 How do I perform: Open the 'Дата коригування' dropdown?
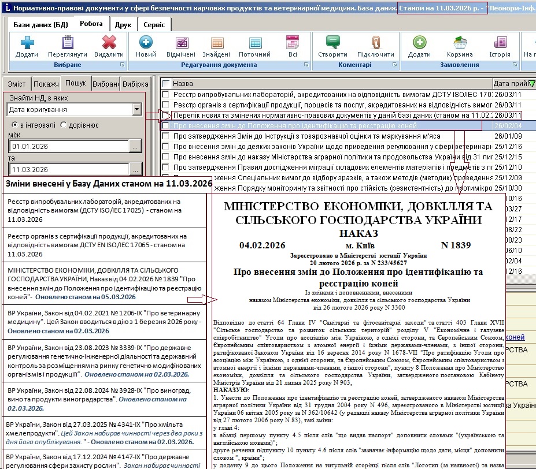click(x=136, y=109)
